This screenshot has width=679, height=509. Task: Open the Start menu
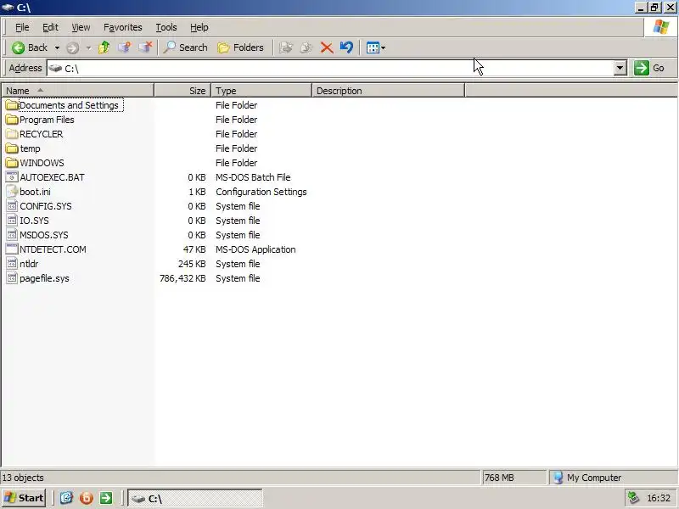pos(24,498)
